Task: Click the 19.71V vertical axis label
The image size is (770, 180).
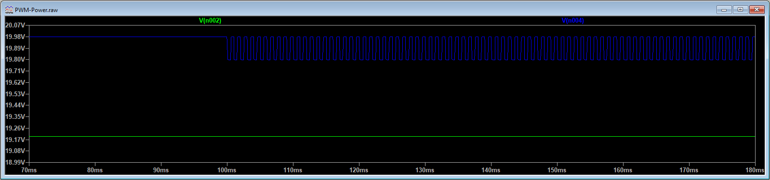Action: coord(14,71)
